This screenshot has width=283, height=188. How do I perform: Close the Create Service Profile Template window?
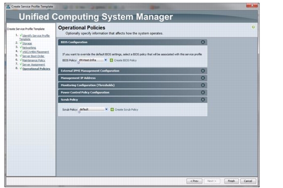[252, 5]
